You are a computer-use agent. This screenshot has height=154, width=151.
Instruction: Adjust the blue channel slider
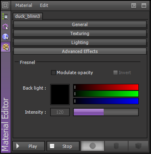(106, 101)
